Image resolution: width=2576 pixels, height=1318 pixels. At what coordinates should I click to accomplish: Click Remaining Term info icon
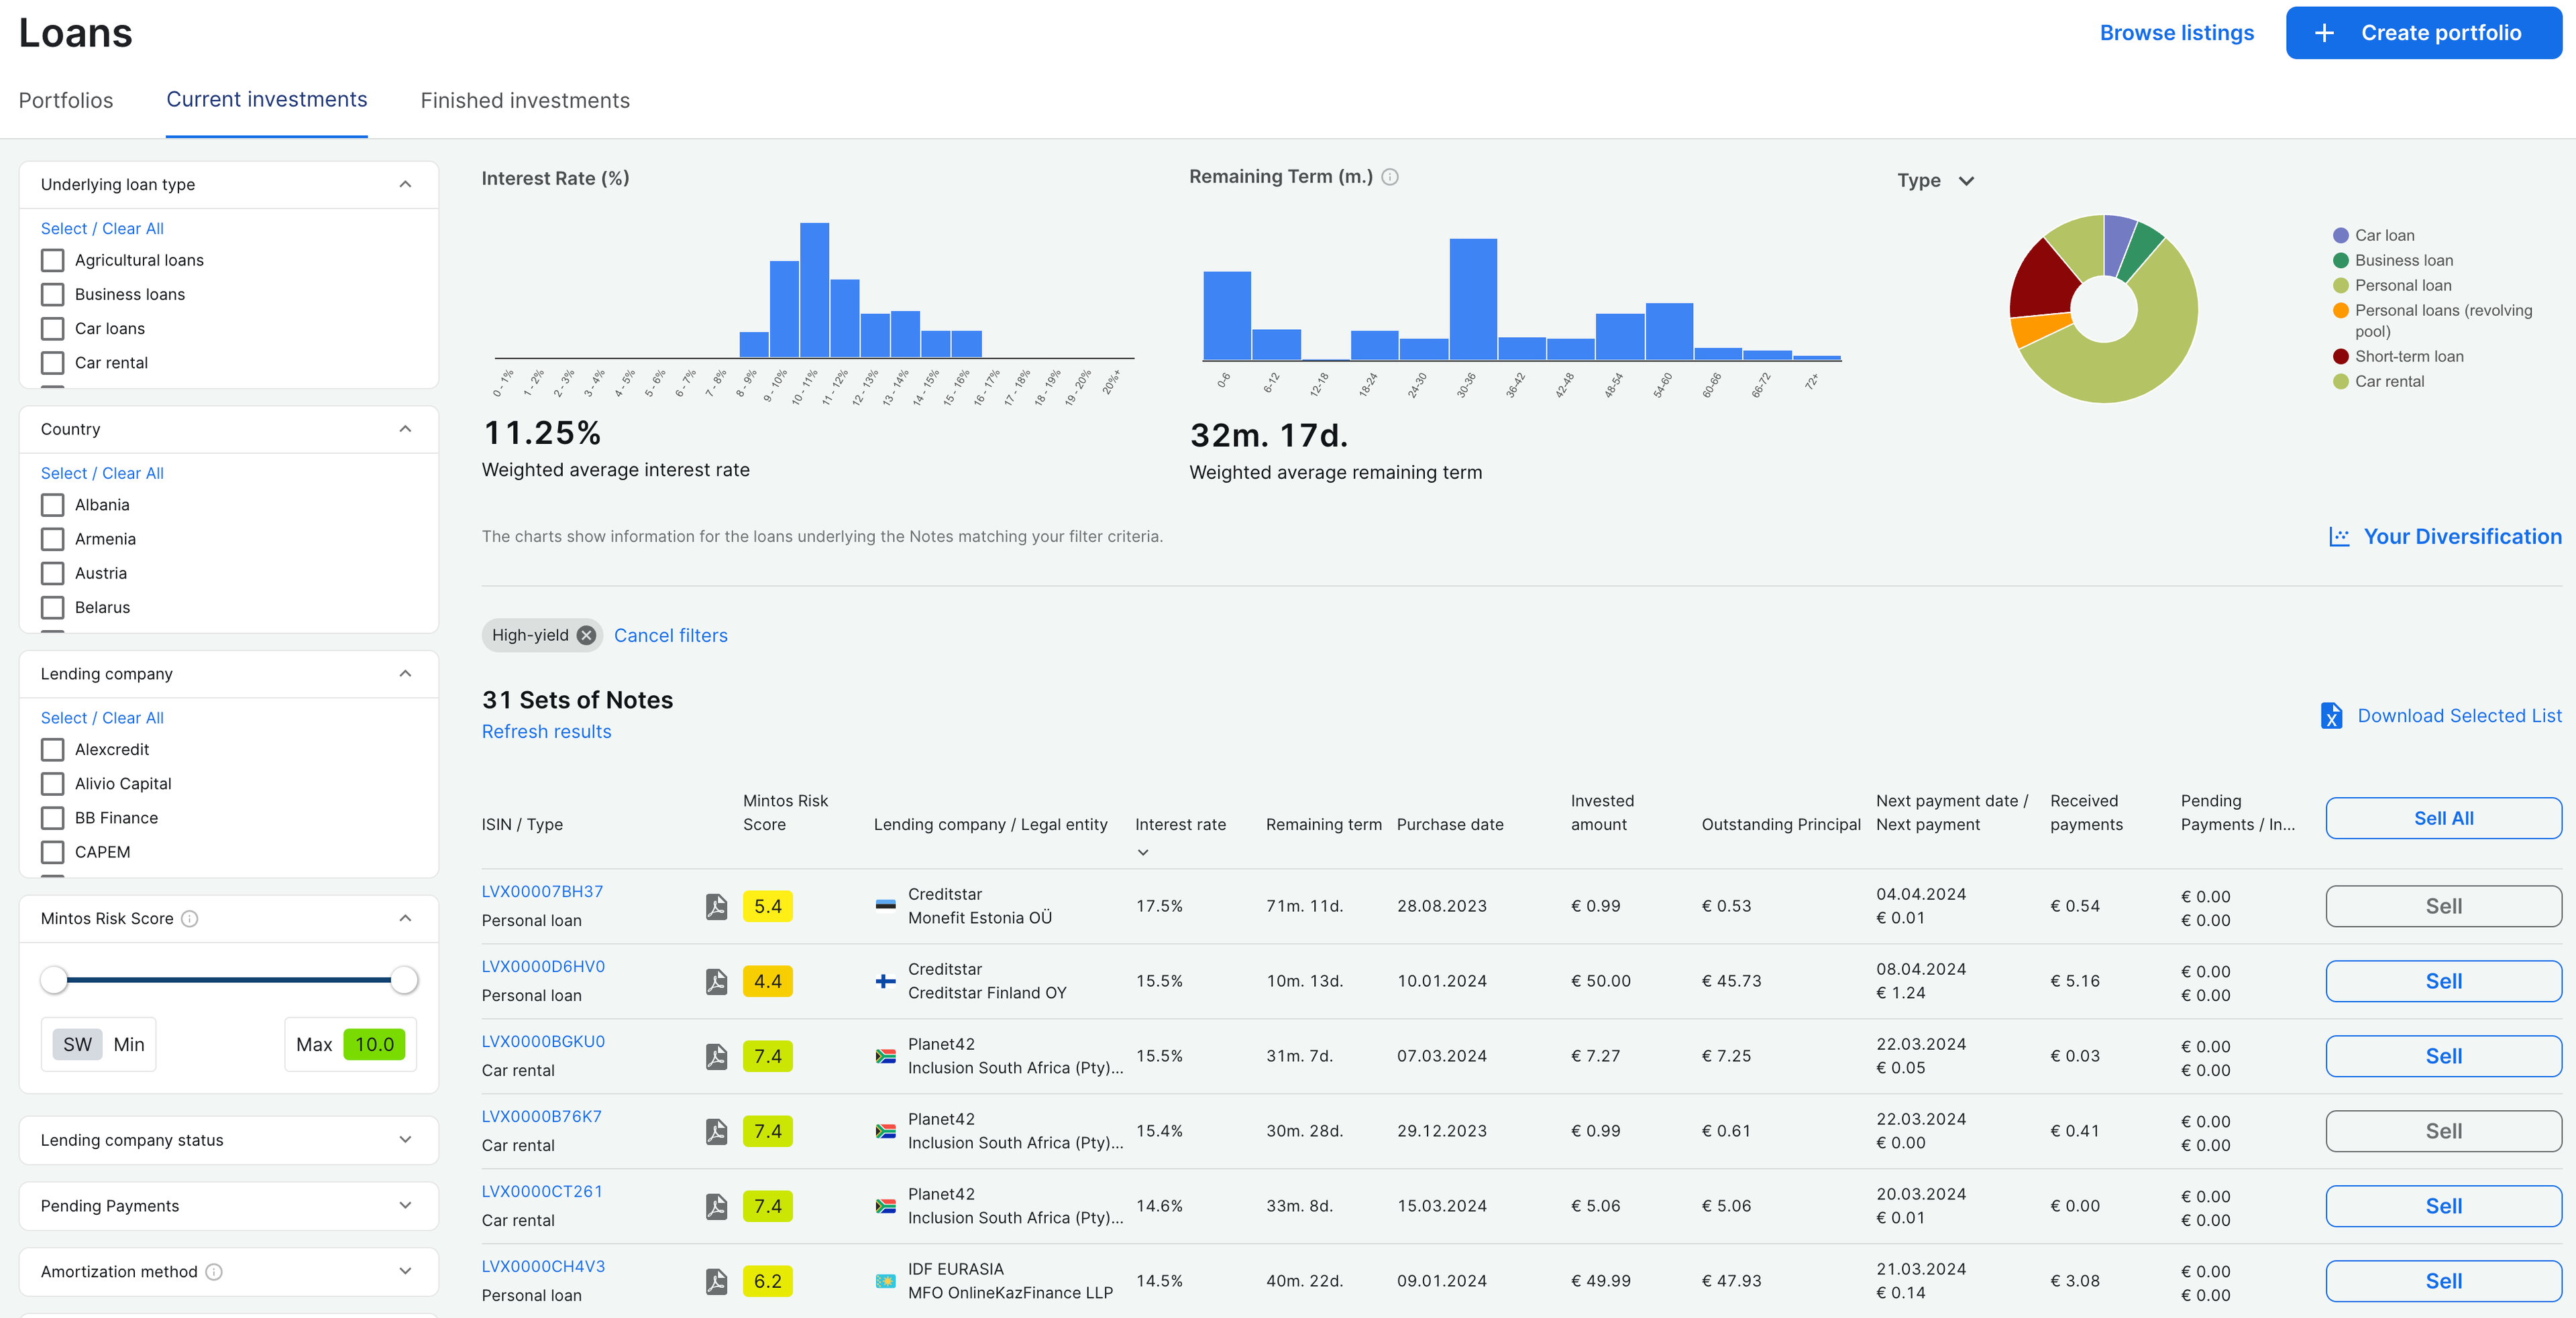(x=1390, y=177)
